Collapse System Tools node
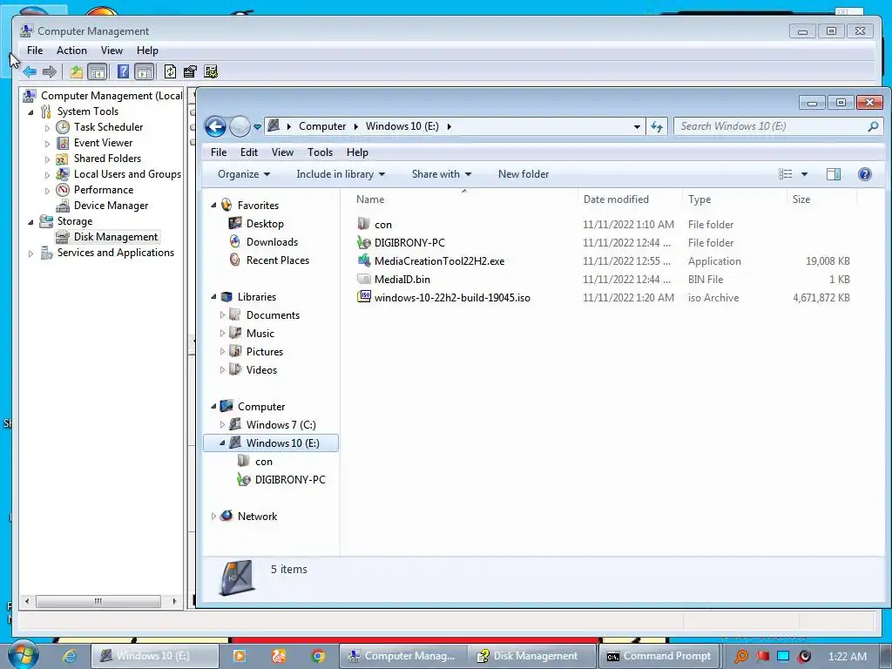The width and height of the screenshot is (892, 669). coord(30,112)
